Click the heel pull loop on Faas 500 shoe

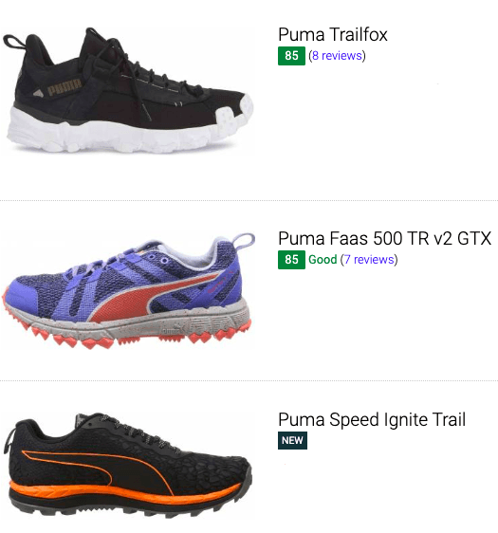243,241
